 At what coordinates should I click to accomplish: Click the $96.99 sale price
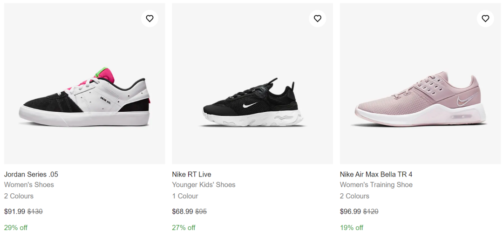(x=350, y=212)
